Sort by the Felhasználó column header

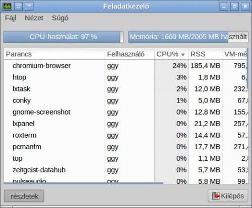tap(130, 54)
